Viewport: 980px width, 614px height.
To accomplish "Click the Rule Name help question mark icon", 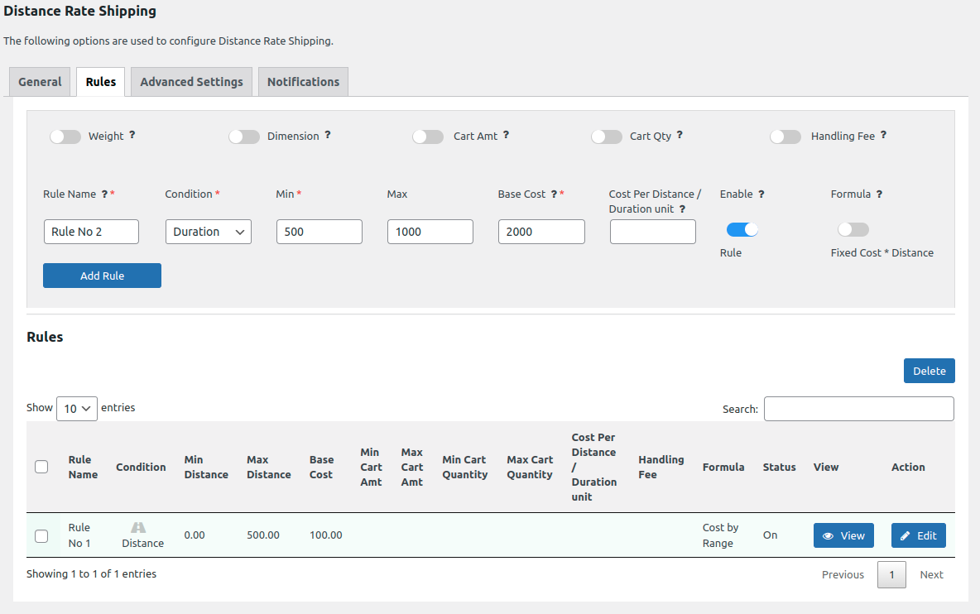I will point(104,194).
